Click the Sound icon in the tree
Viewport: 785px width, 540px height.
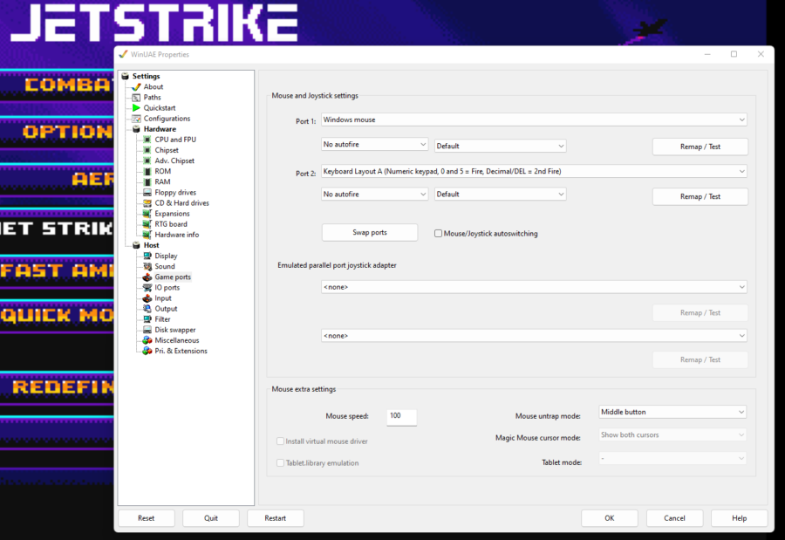(x=147, y=266)
